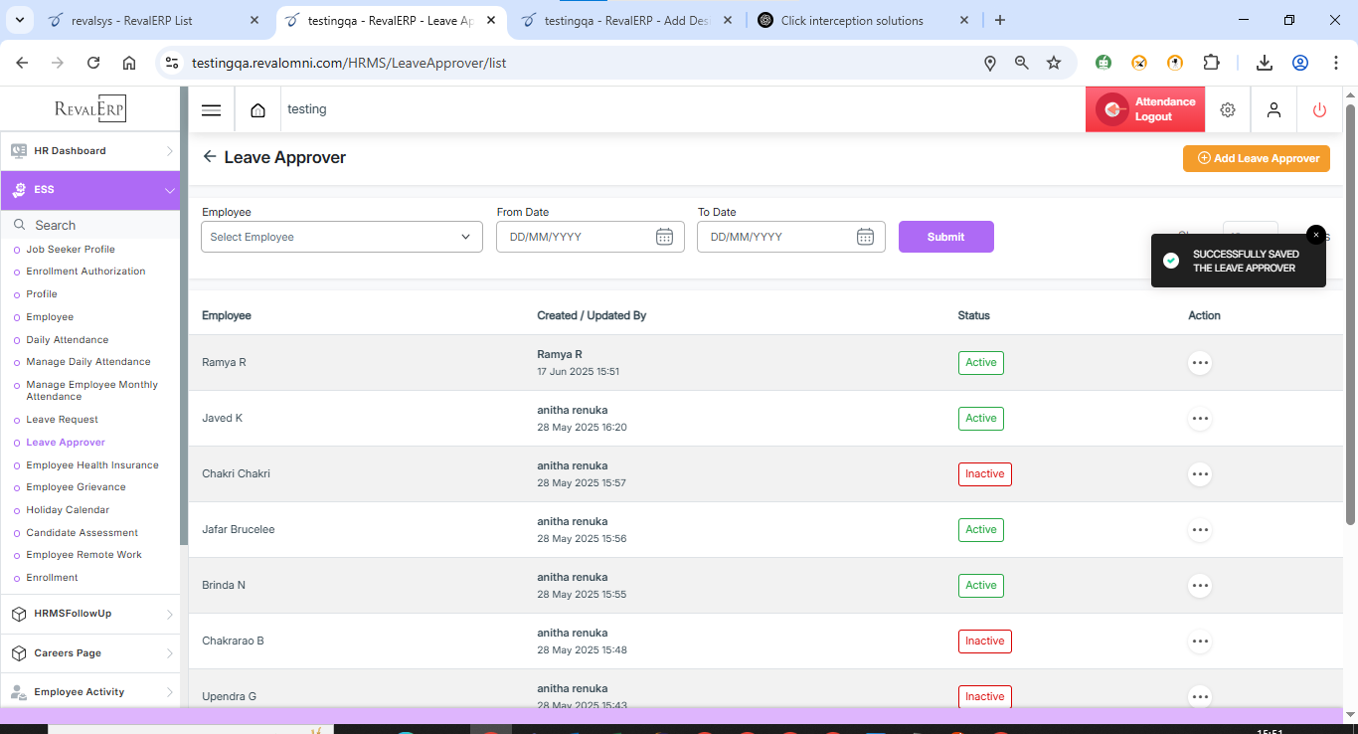Open the Select Employee dropdown
1358x734 pixels.
coord(341,237)
